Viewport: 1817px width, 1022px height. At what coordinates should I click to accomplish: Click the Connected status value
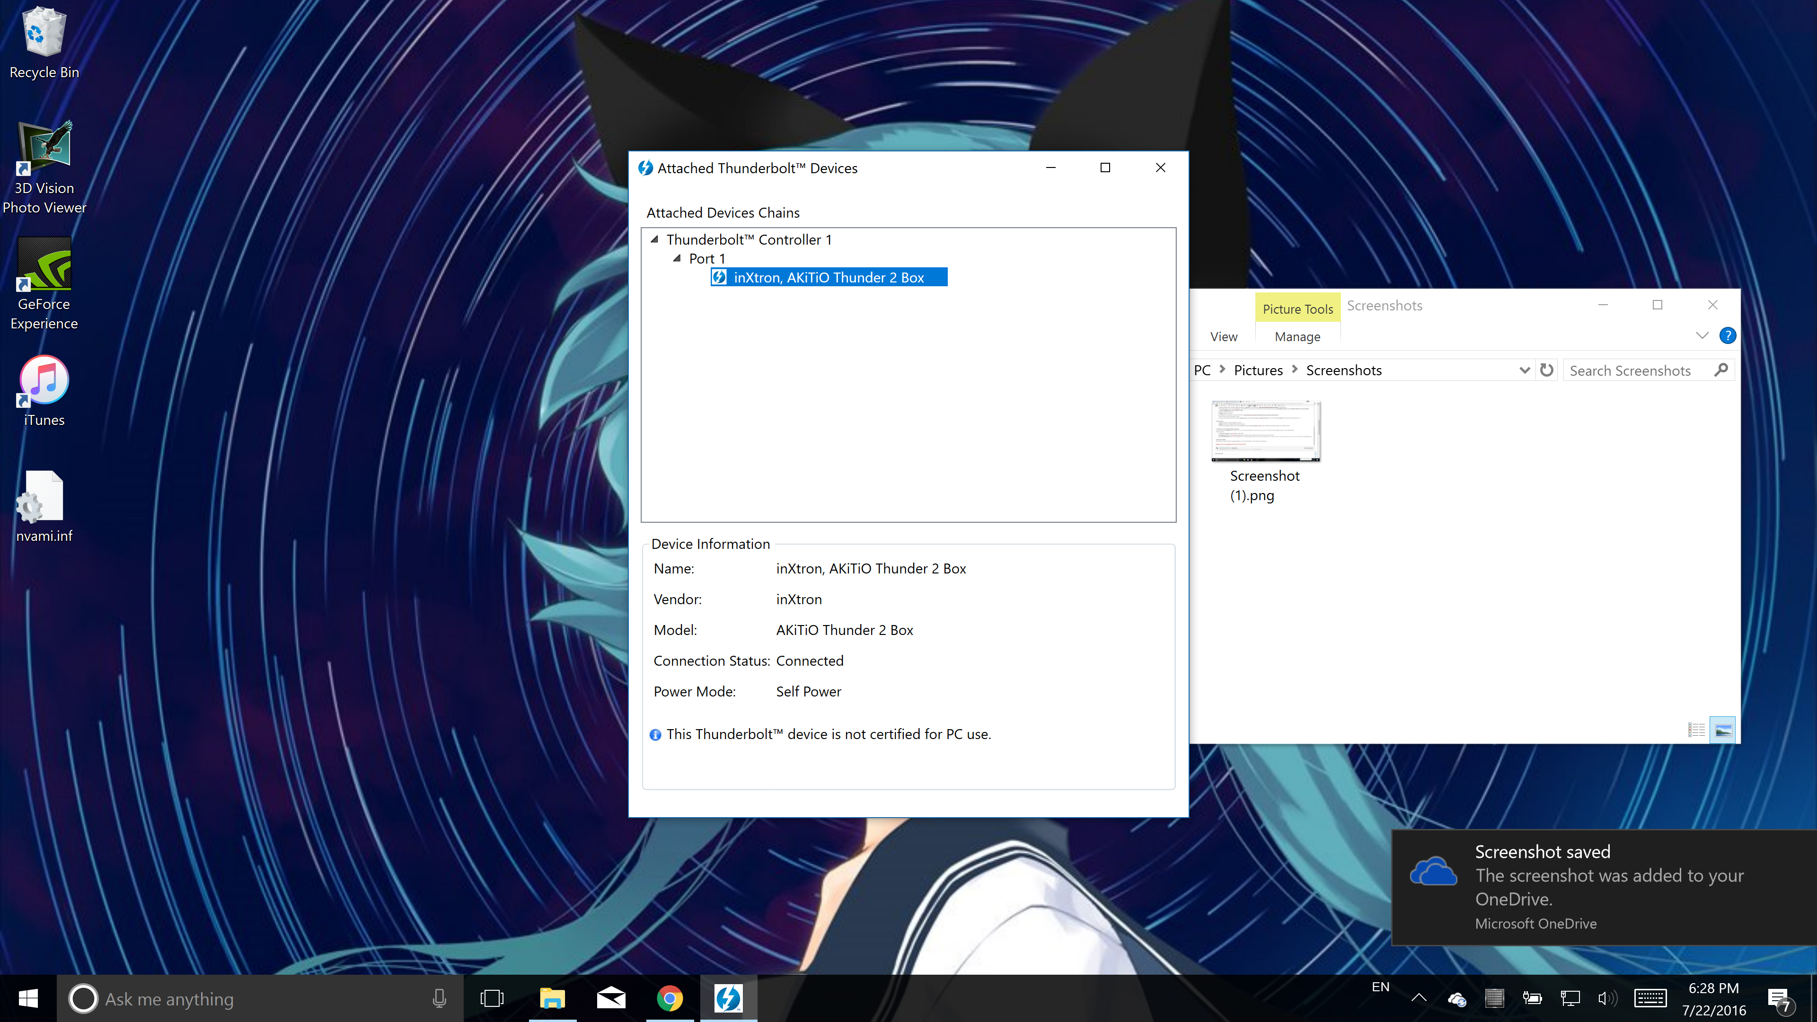810,661
